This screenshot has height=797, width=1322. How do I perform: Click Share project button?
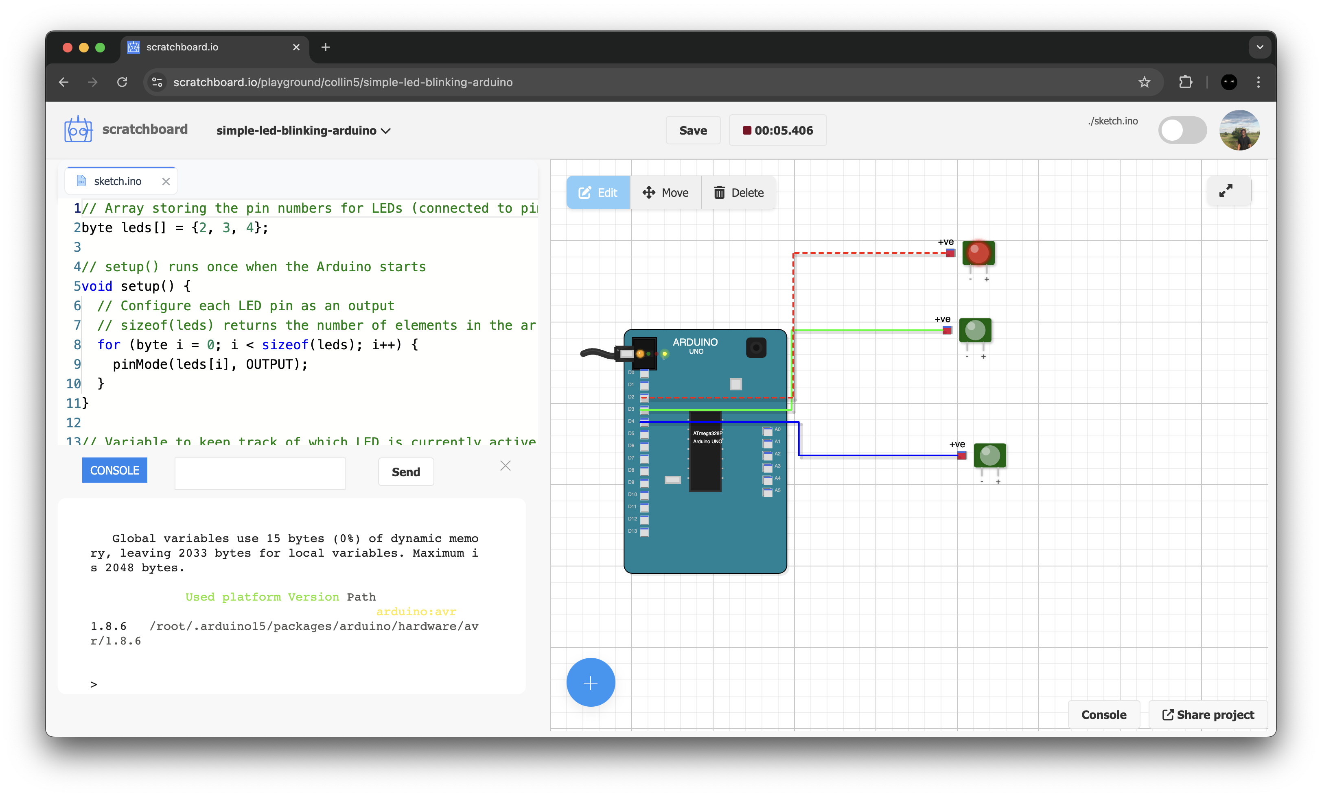pyautogui.click(x=1208, y=714)
